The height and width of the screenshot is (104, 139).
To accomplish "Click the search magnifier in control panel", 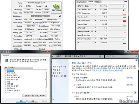I will tap(136, 56).
